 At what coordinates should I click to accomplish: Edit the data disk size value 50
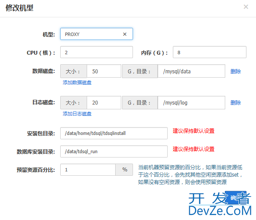pos(104,71)
